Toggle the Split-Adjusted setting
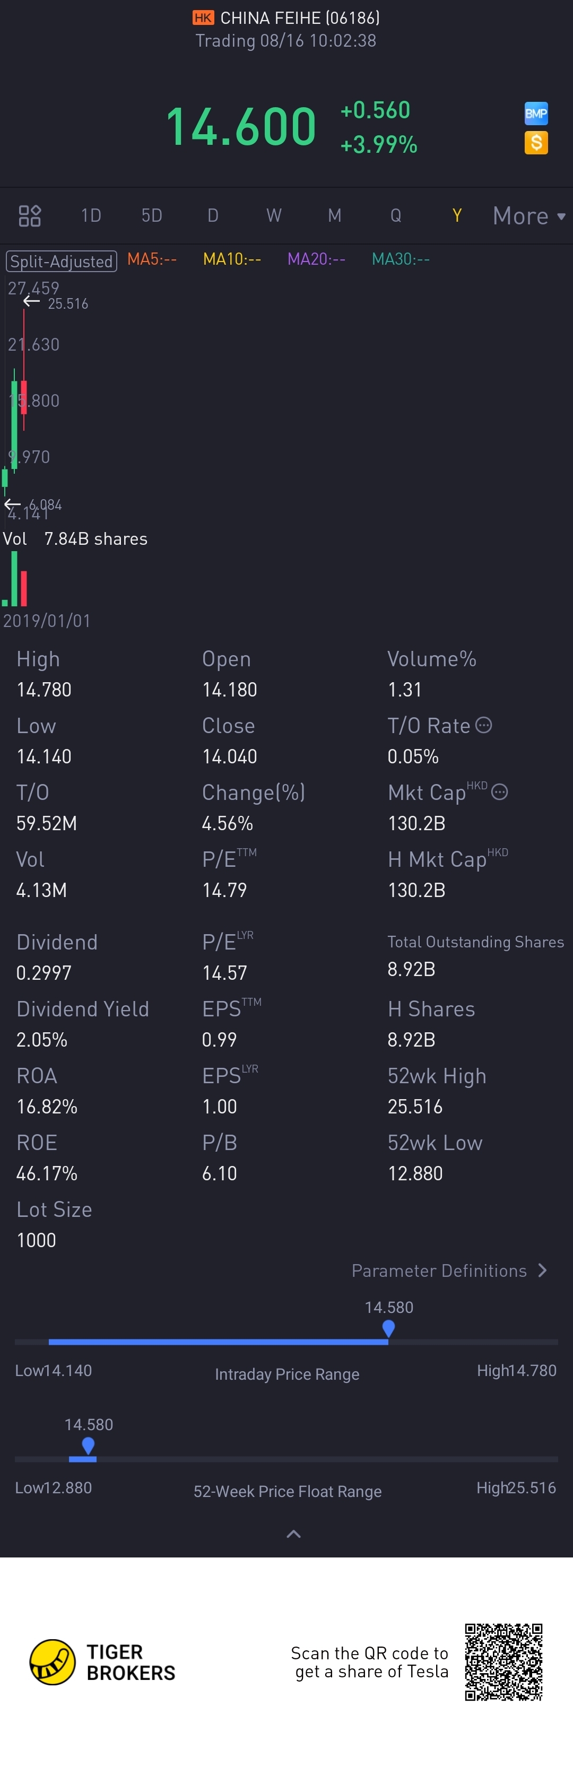Screen dimensions: 573x1767 click(61, 262)
